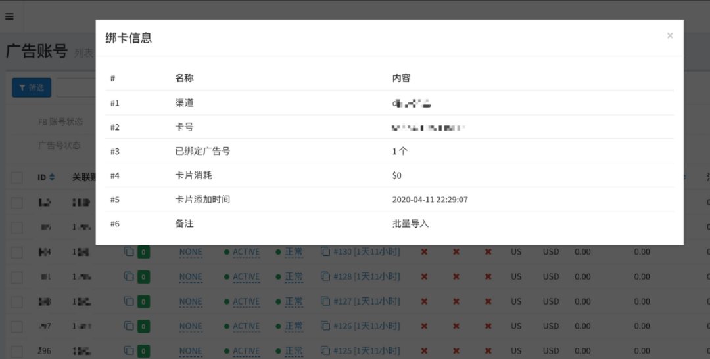Click copy icon beside green badge in #127 row
Viewport: 710px width, 359px height.
129,301
